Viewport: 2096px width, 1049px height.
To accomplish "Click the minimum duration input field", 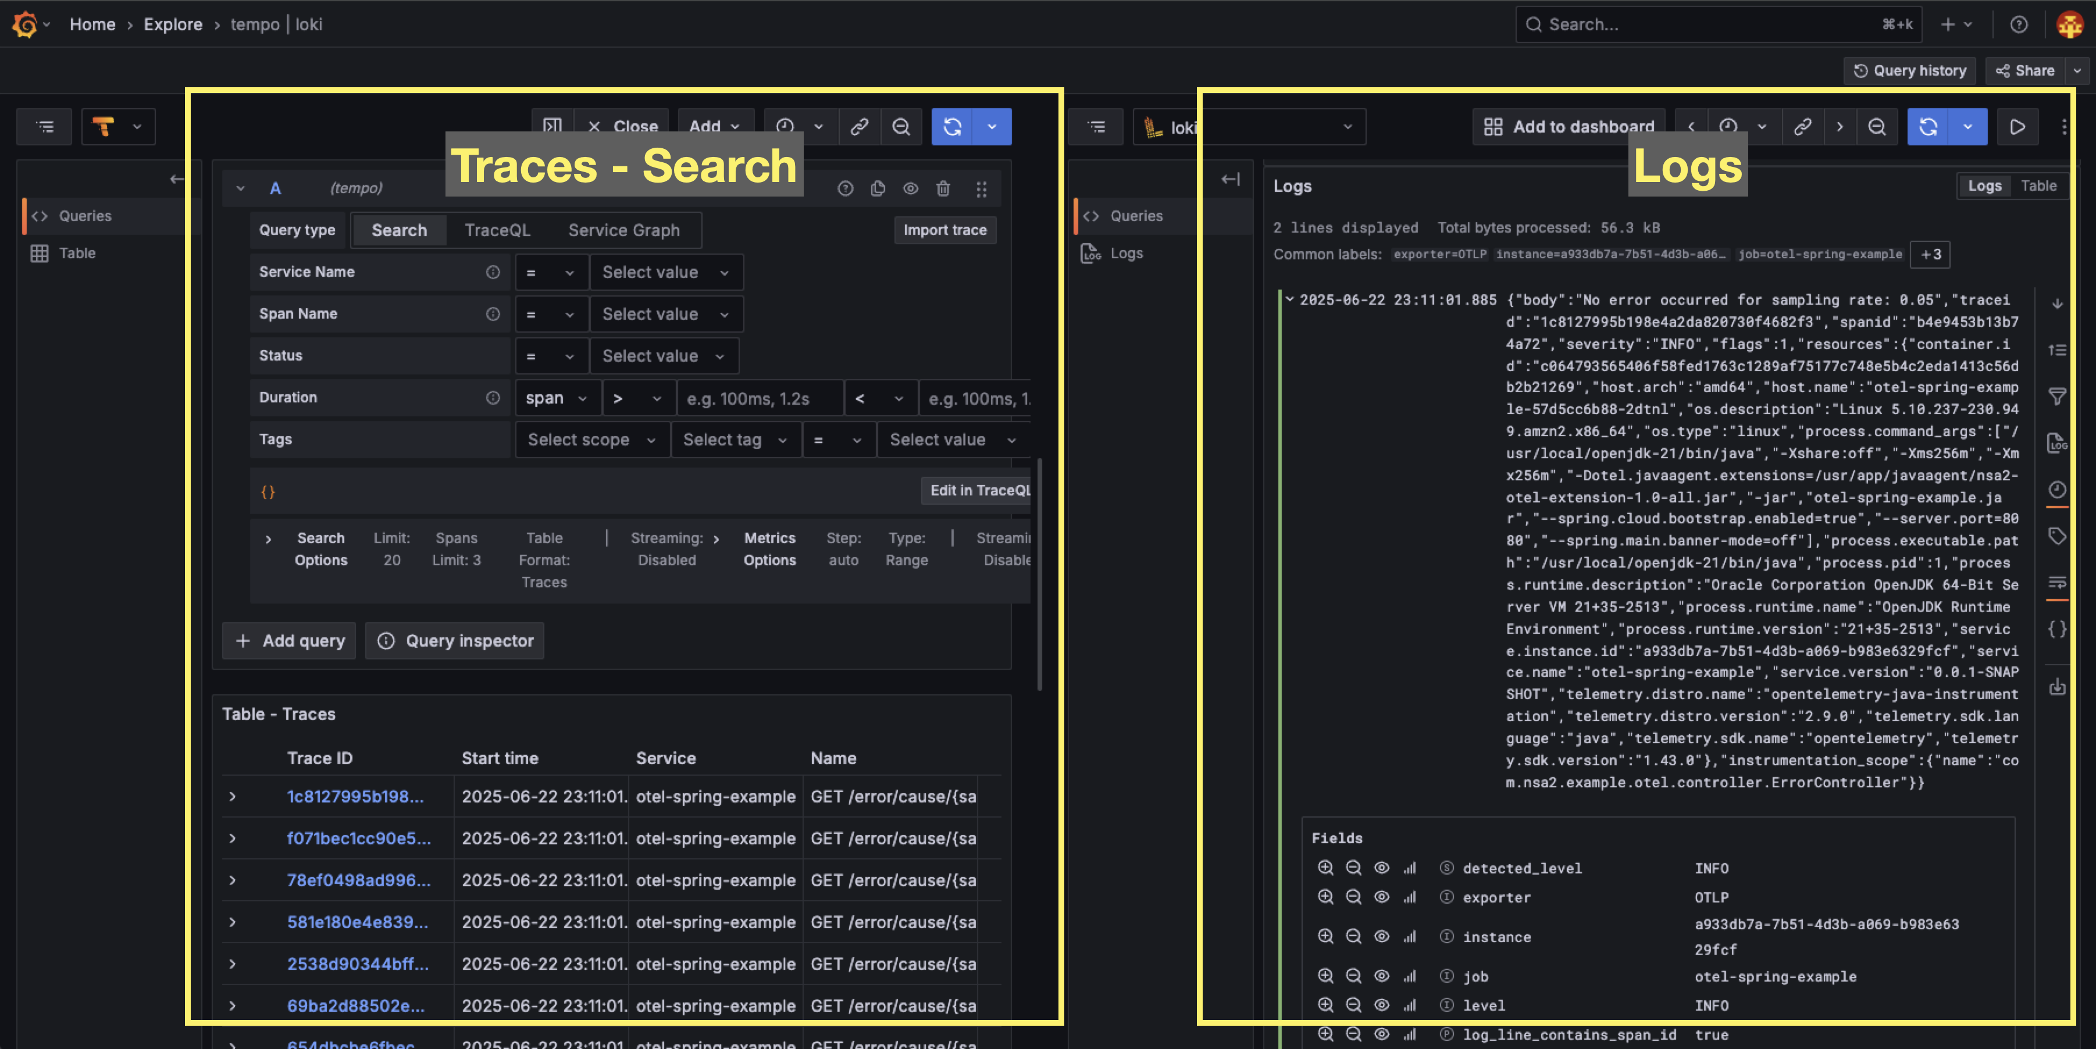I will pos(759,398).
